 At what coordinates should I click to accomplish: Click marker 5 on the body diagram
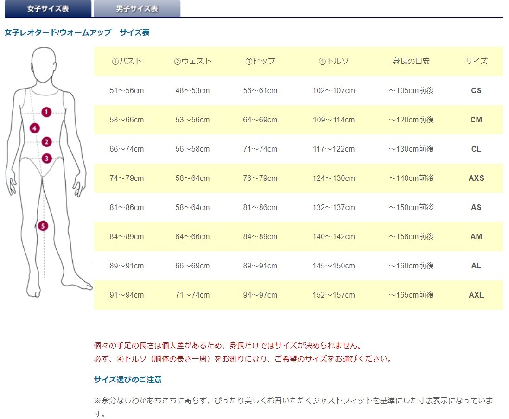click(x=43, y=226)
